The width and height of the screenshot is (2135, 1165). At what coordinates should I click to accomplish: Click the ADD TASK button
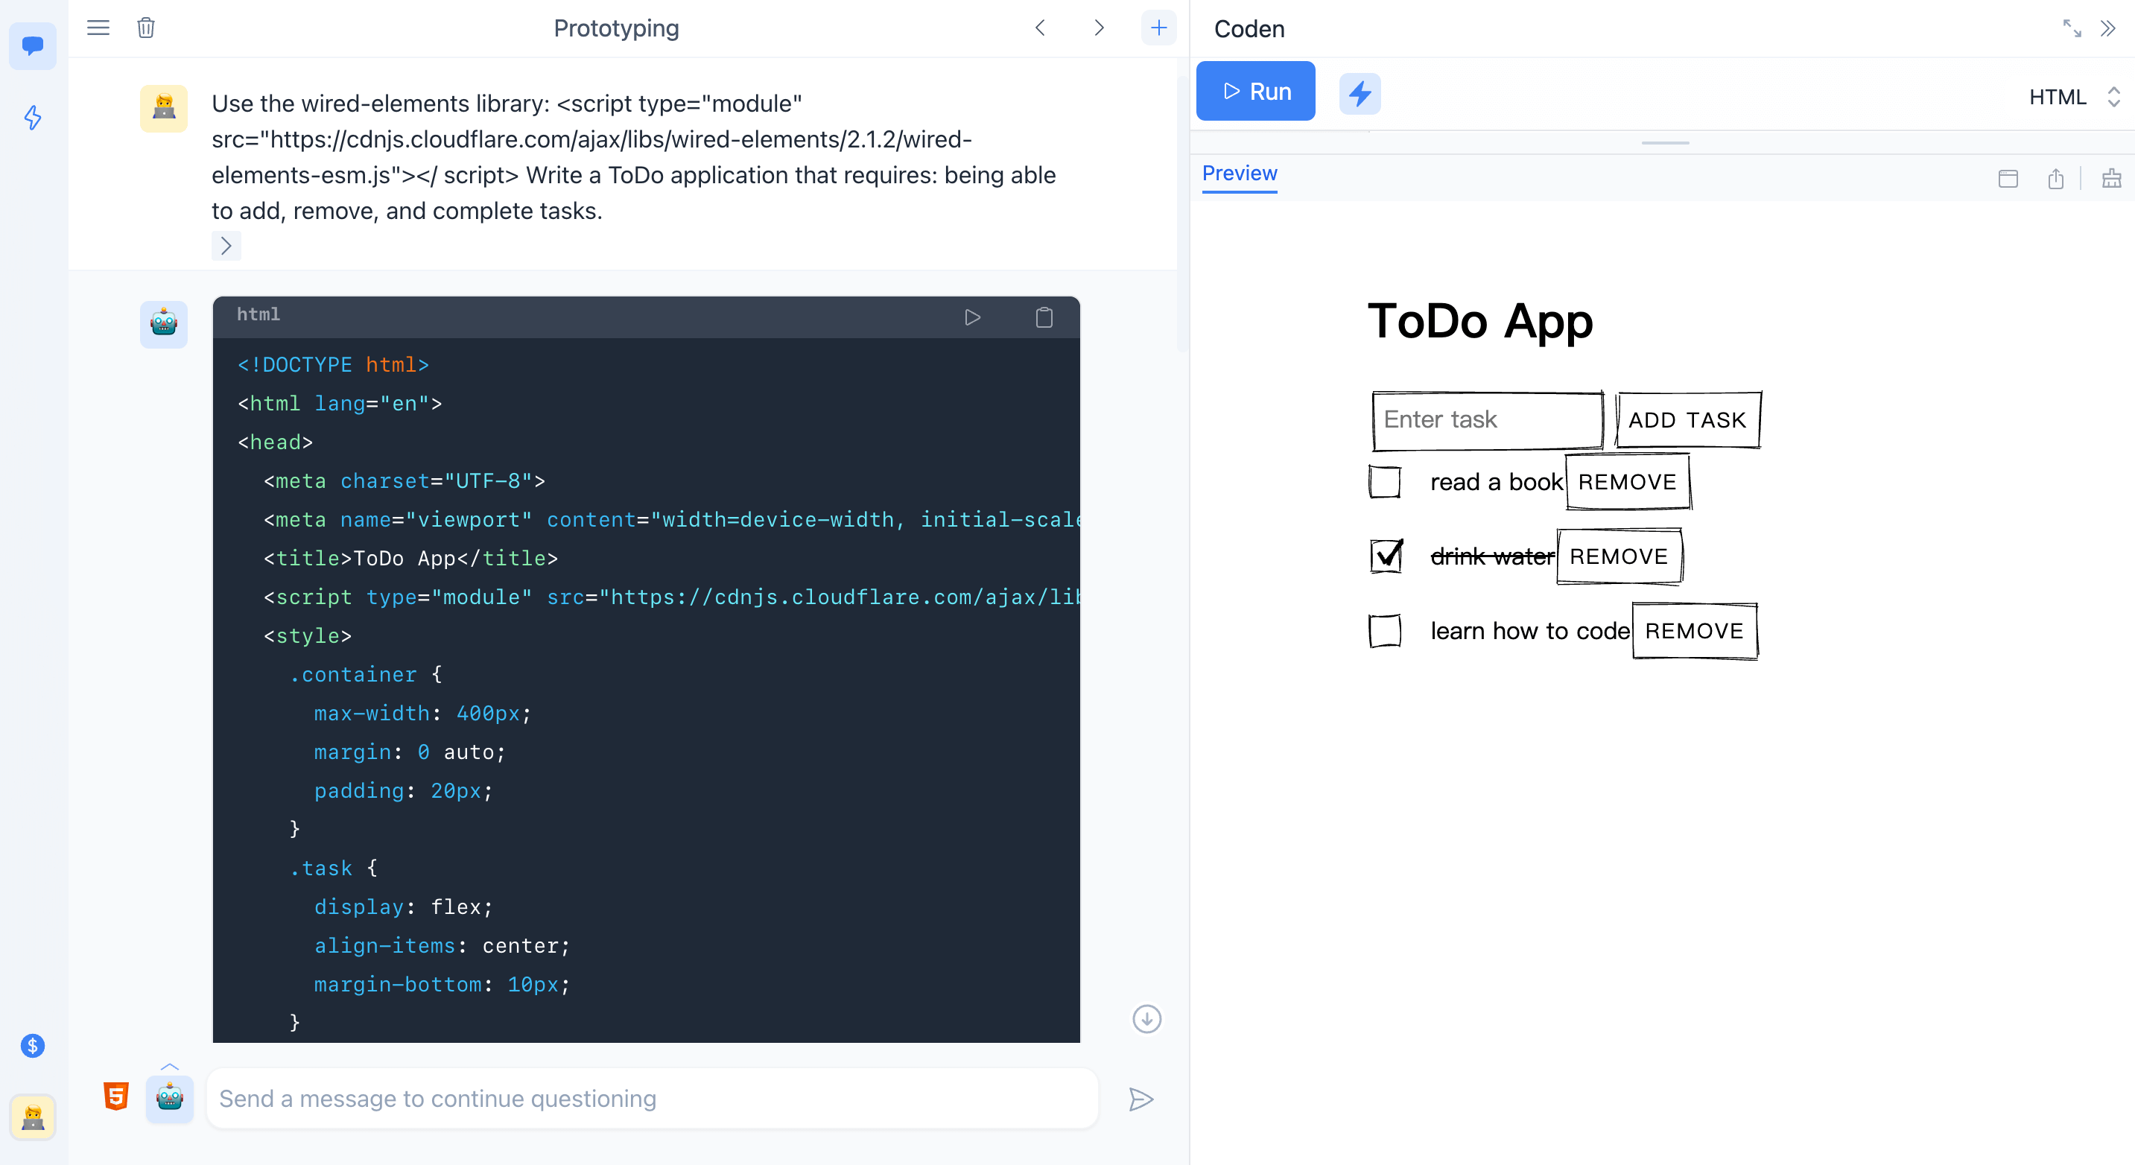1687,420
